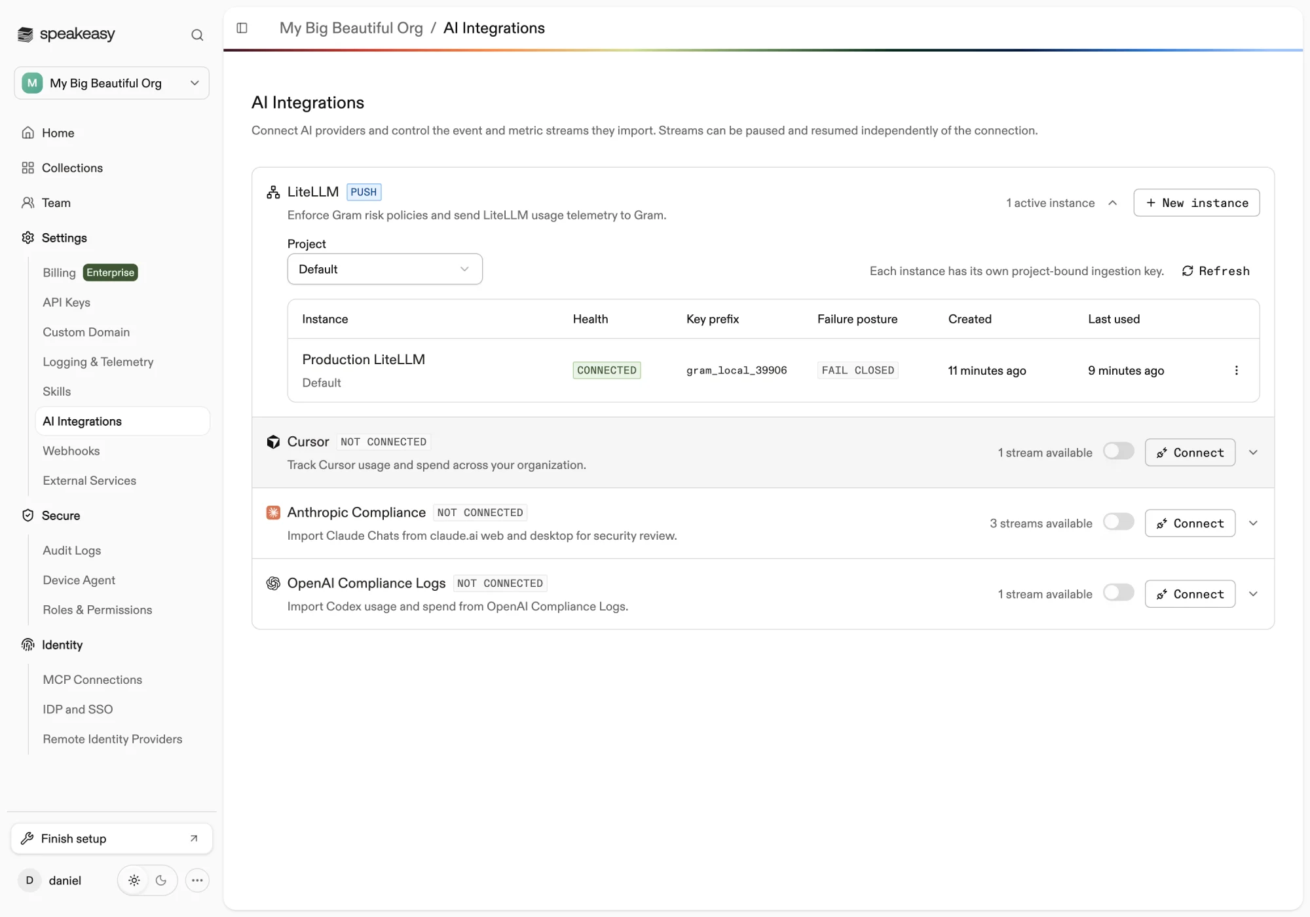This screenshot has height=917, width=1310.
Task: Open Billing settings page
Action: 59,272
